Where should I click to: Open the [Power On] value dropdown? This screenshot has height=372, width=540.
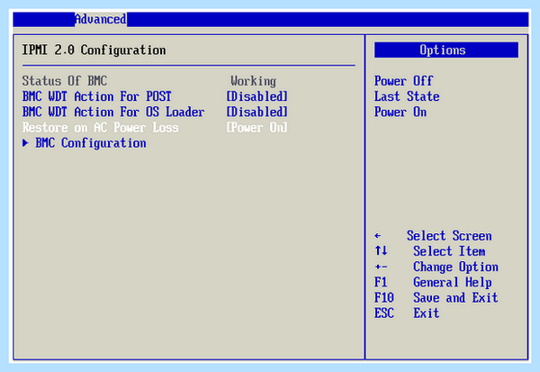(x=256, y=128)
